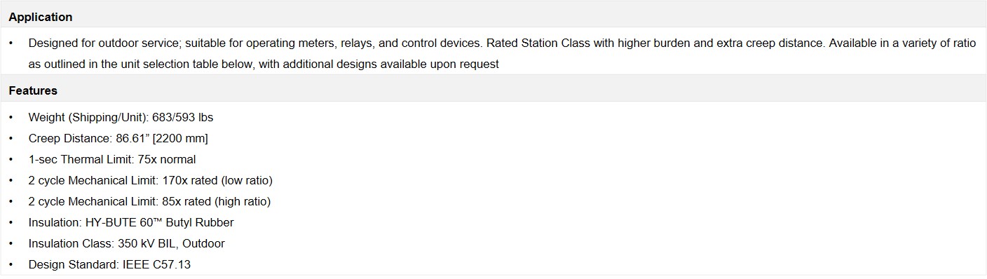Click the bullet beside Design Standard item
987x279 pixels.
click(x=11, y=264)
